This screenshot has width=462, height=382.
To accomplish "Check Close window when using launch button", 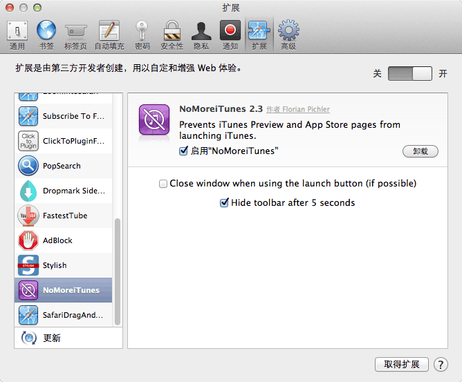I will pos(163,184).
